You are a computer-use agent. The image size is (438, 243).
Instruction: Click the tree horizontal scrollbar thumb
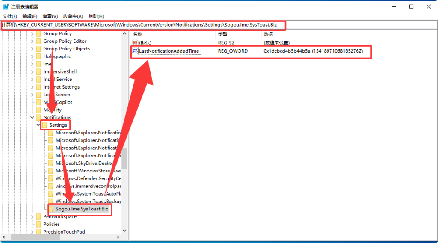pyautogui.click(x=36, y=237)
